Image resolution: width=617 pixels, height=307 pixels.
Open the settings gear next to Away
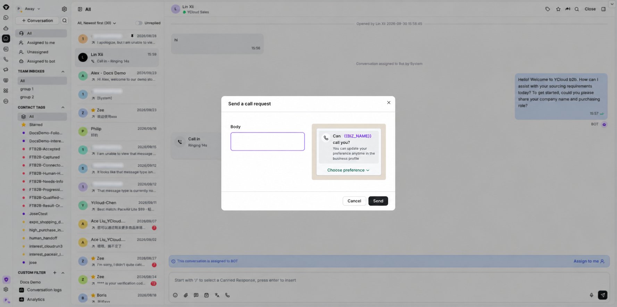pos(64,9)
